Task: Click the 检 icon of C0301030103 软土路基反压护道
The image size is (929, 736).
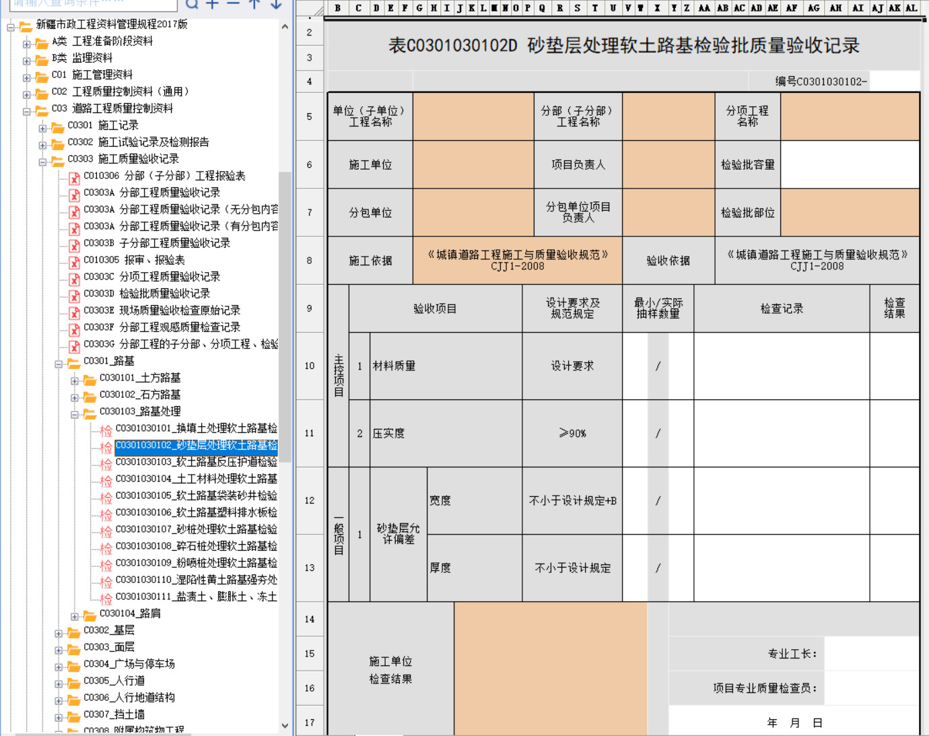Action: 106,464
